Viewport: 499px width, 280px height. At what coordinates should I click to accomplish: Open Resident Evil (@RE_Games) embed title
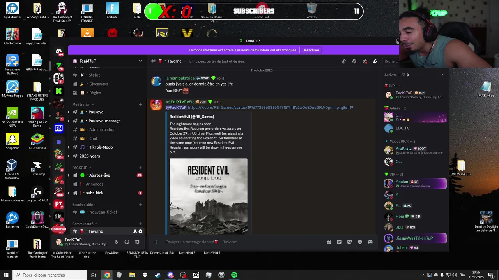[192, 117]
